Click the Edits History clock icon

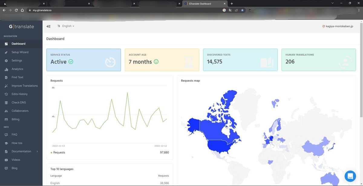click(x=6, y=94)
